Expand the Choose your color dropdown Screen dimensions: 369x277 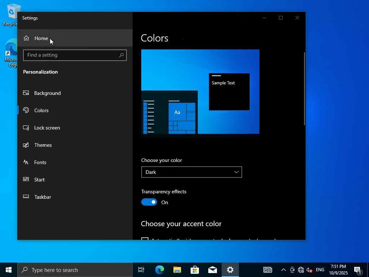pos(192,172)
